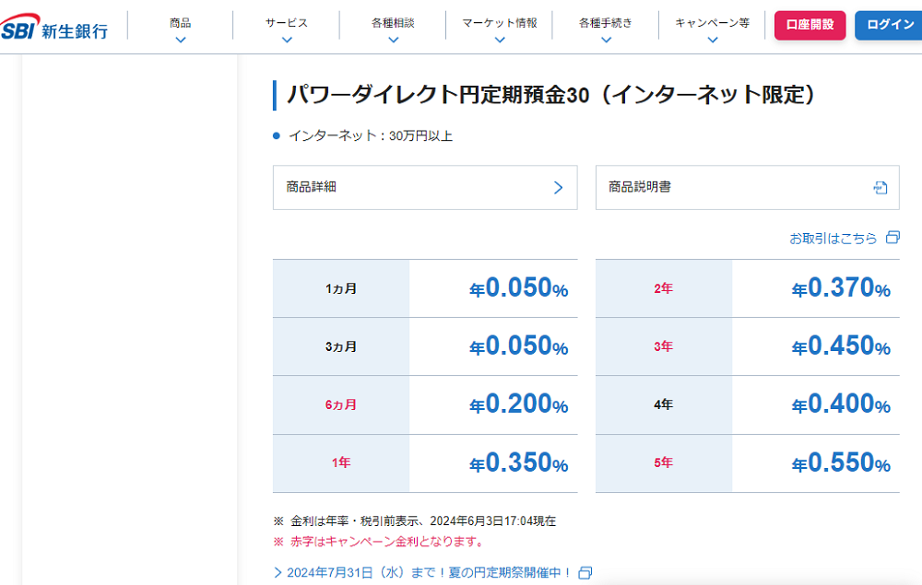Click the PDF icon in 商品説明書
922x585 pixels.
coord(881,187)
